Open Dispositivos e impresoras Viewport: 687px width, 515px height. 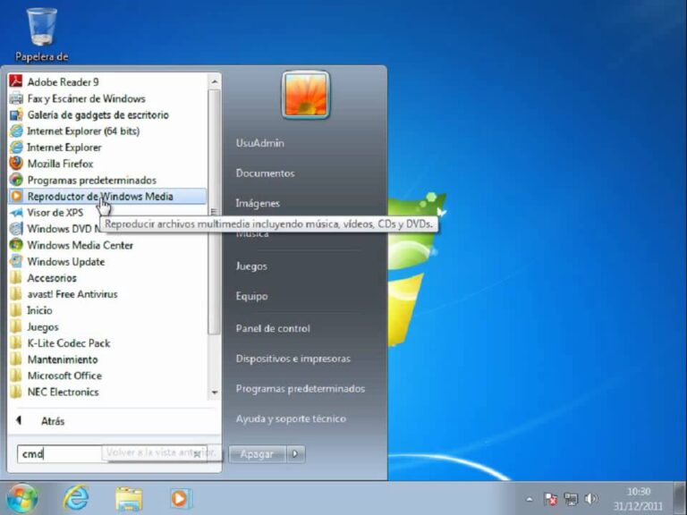pos(293,359)
